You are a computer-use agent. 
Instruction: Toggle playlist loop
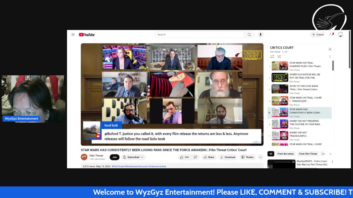(x=272, y=57)
